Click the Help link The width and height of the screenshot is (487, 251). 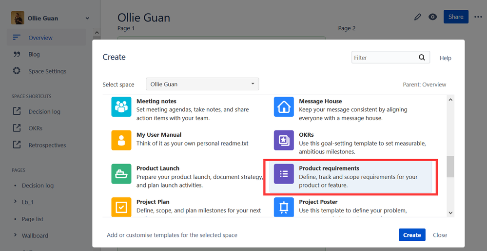point(446,58)
